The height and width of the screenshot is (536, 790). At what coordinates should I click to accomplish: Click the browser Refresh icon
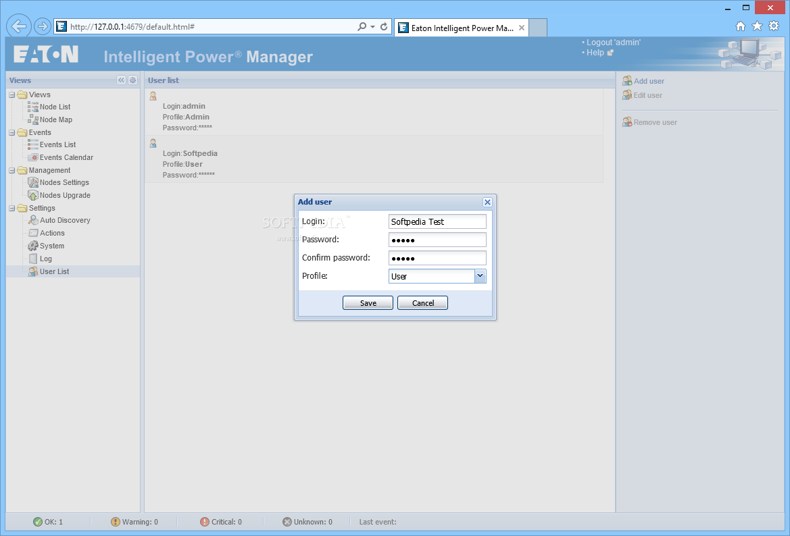pyautogui.click(x=384, y=27)
